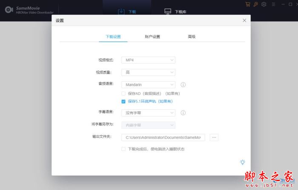Browse for output folder with ellipsis button

coord(214,137)
